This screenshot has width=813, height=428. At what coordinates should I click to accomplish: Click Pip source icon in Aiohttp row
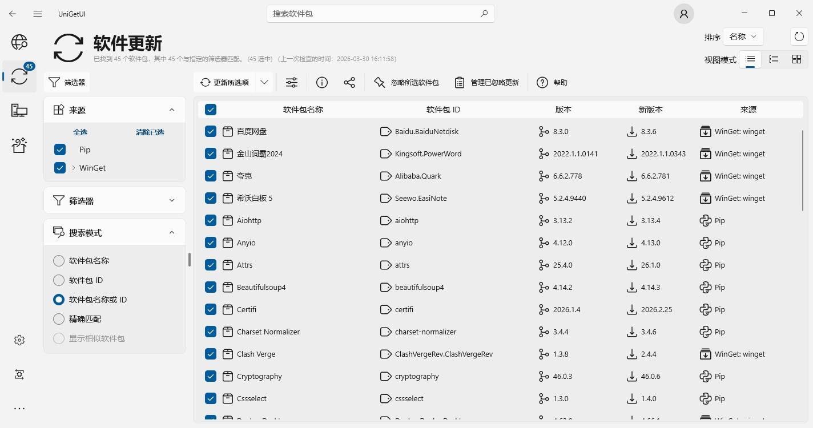705,221
